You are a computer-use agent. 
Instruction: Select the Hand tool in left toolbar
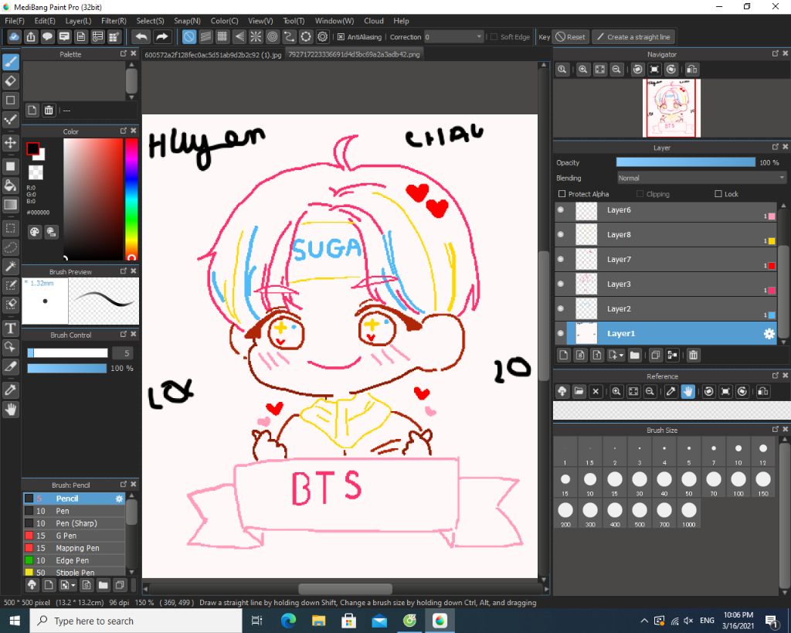click(x=11, y=410)
